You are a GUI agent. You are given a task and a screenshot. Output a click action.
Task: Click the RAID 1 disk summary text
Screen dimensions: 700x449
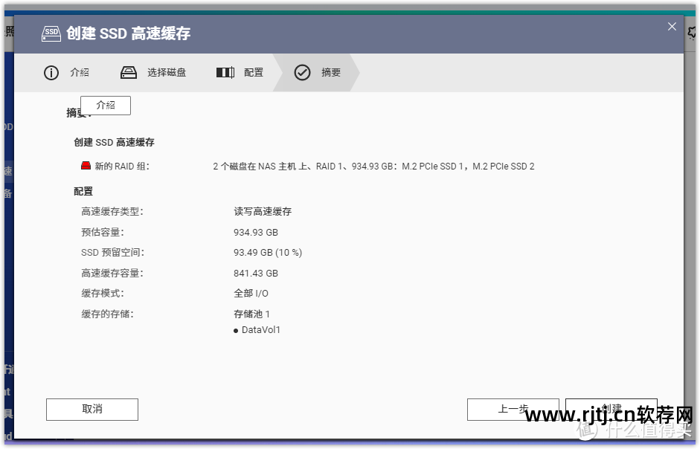point(373,167)
